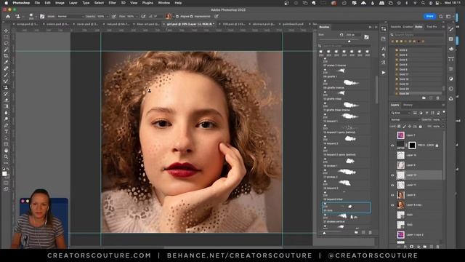The width and height of the screenshot is (465, 262).
Task: Select the Gradient tool
Action: (6, 106)
